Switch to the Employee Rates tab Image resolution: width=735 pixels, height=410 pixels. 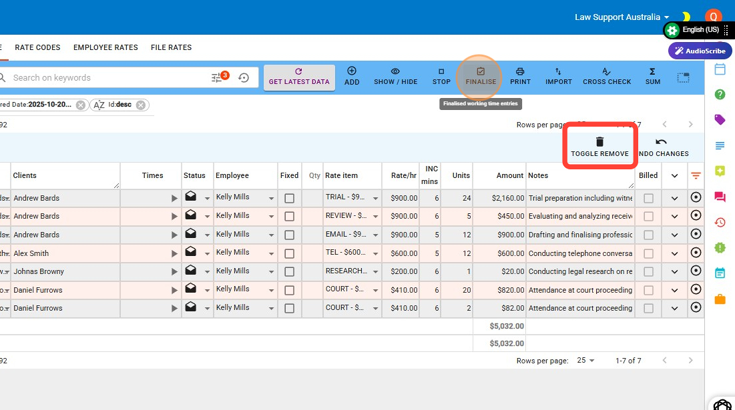click(105, 47)
